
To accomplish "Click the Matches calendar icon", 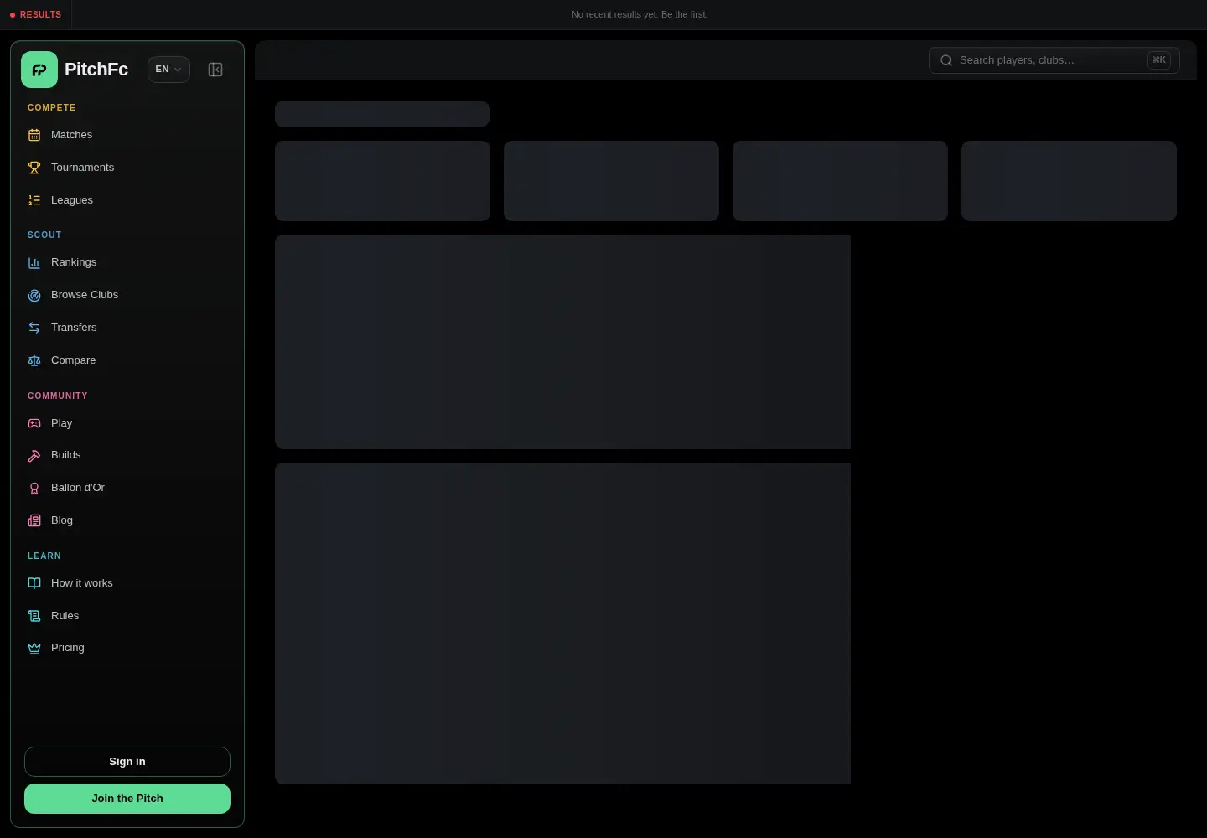I will 34,135.
